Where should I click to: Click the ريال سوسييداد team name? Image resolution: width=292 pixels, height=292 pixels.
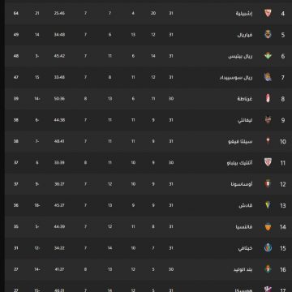click(236, 78)
